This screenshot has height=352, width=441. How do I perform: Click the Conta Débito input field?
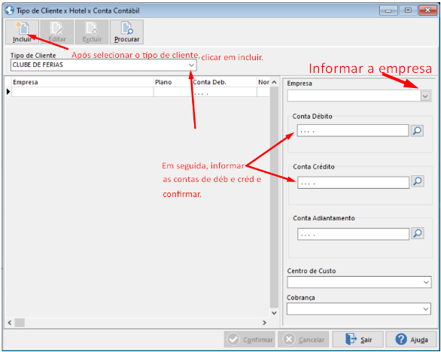pos(353,131)
